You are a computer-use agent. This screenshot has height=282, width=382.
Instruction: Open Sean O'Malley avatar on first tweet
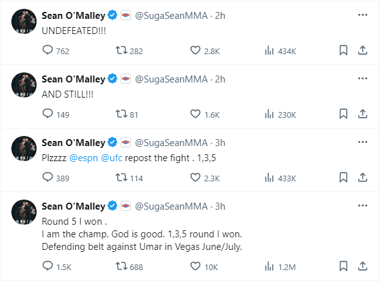coord(23,21)
